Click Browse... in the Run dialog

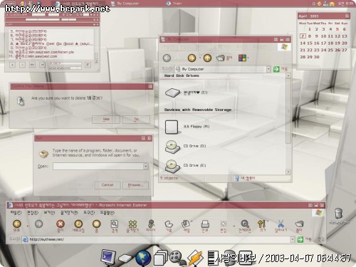135,185
